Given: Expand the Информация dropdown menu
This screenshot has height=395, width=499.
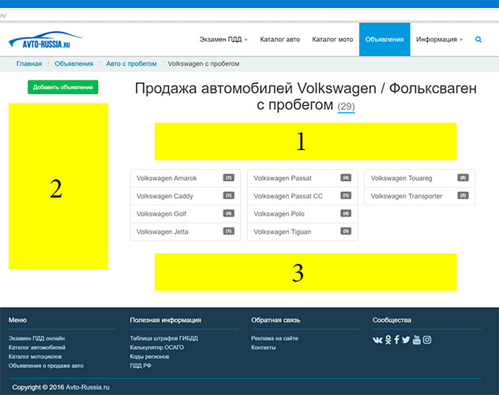Looking at the screenshot, I should [x=439, y=39].
